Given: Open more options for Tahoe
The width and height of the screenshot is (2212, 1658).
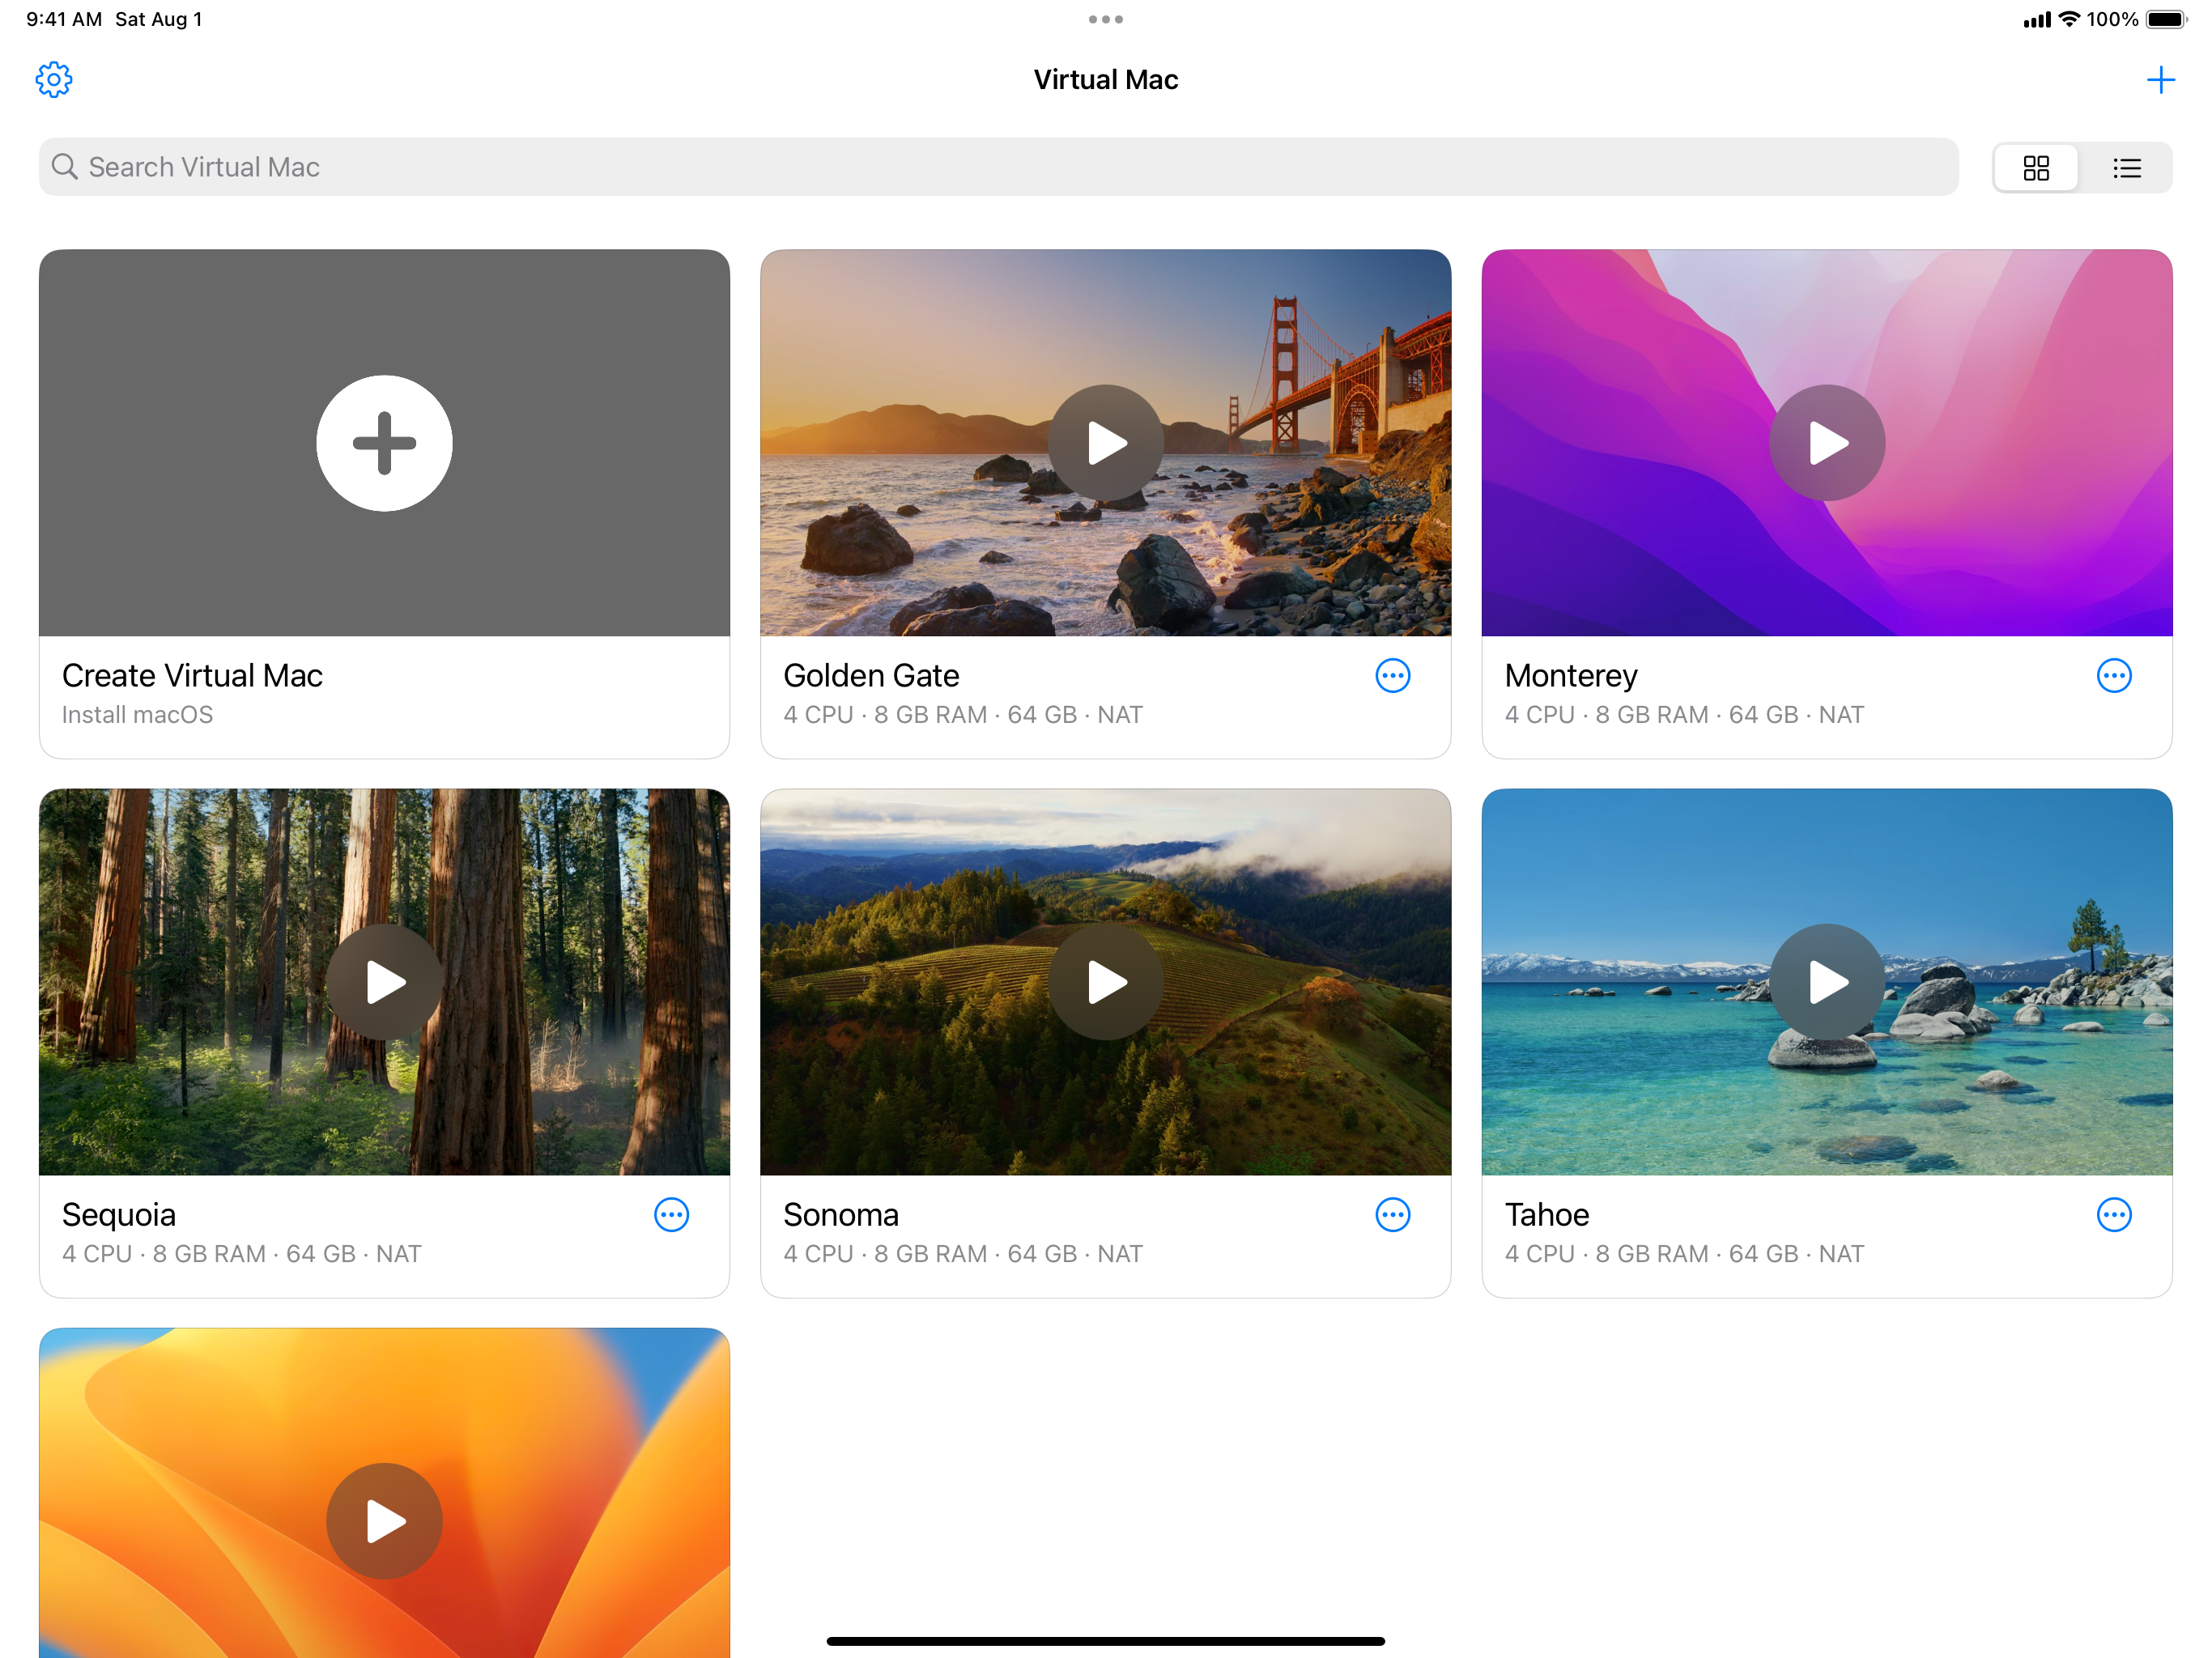Looking at the screenshot, I should (x=2114, y=1215).
